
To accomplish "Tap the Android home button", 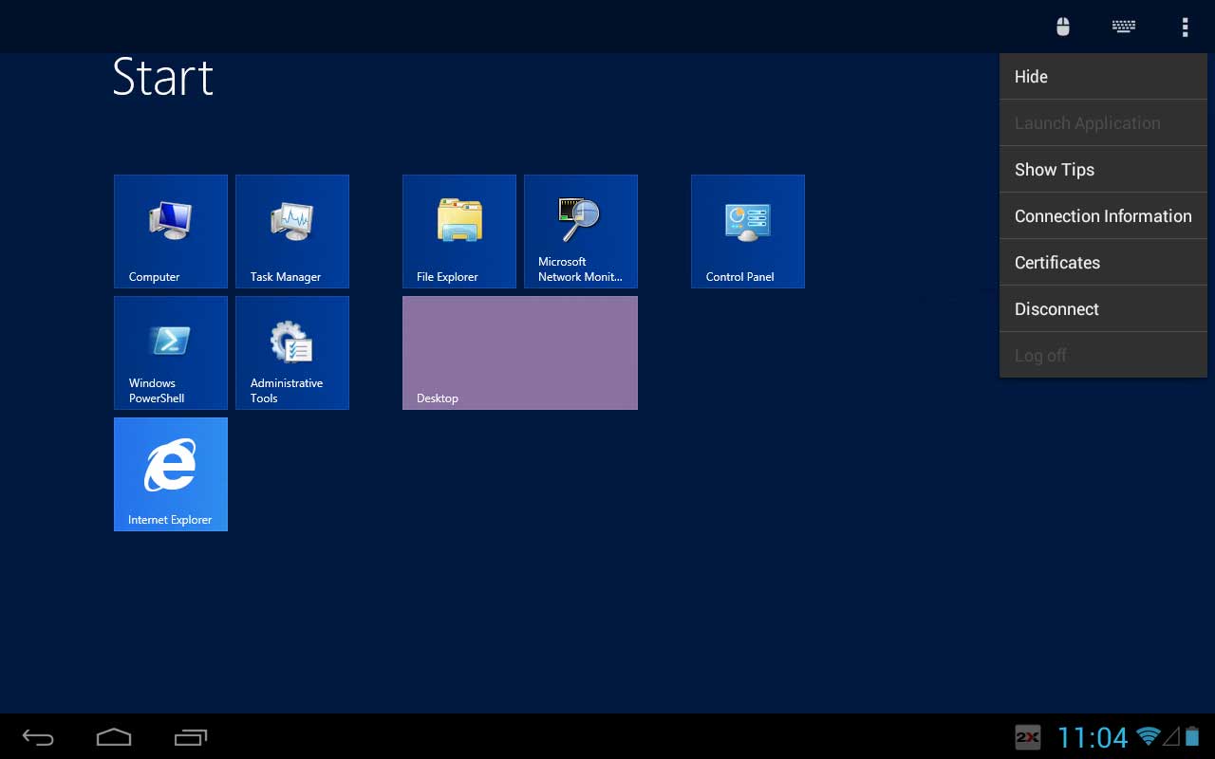I will pos(114,737).
